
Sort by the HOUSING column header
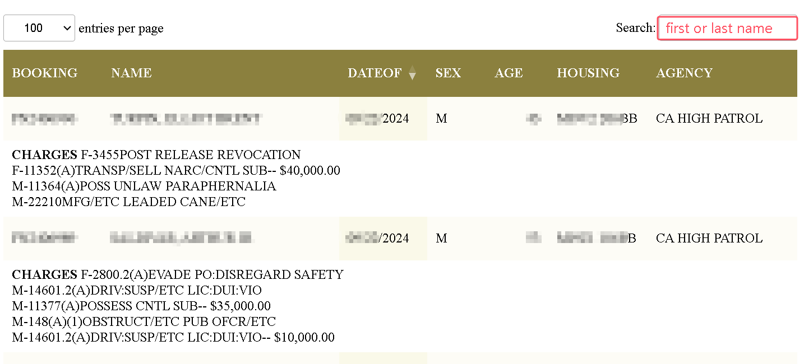coord(588,73)
